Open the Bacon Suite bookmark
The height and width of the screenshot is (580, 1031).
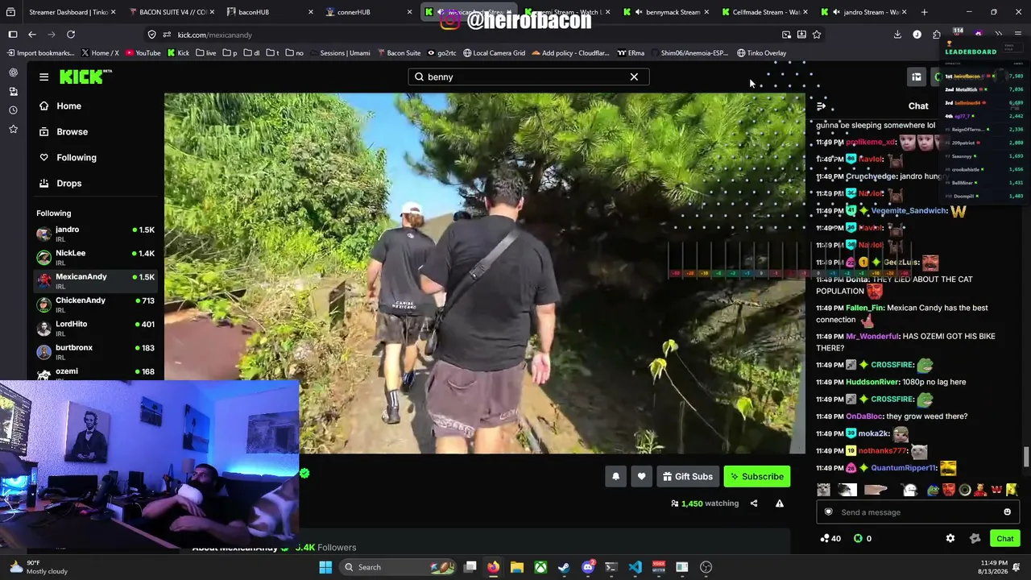(398, 53)
